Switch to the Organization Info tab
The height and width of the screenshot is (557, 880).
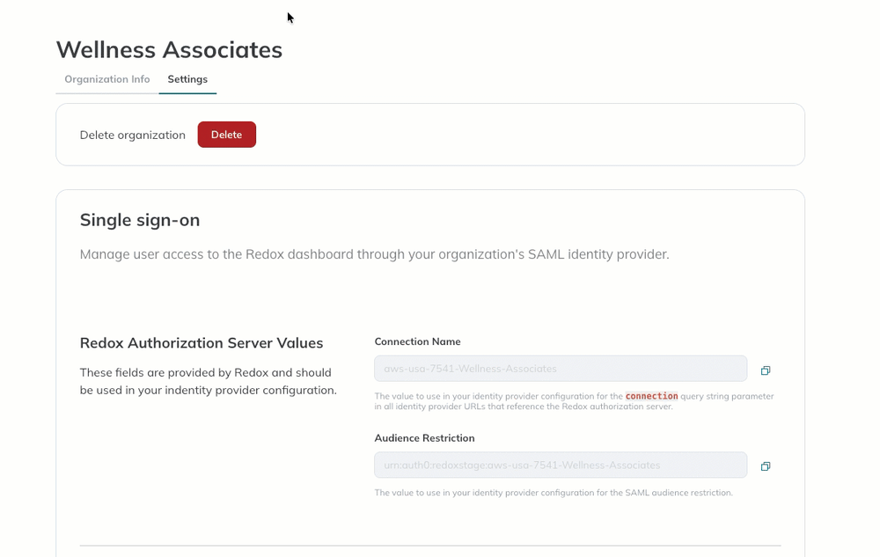point(107,79)
